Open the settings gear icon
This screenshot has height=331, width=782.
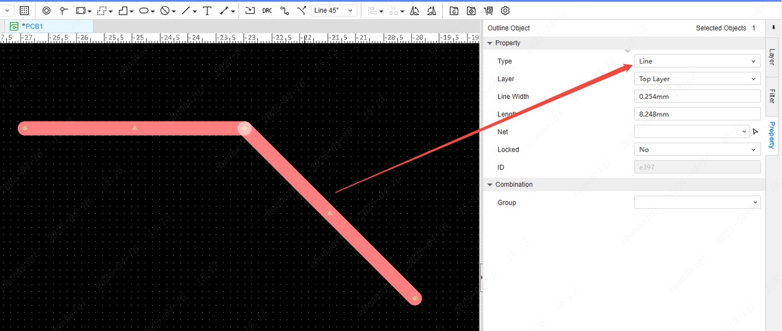coord(505,10)
